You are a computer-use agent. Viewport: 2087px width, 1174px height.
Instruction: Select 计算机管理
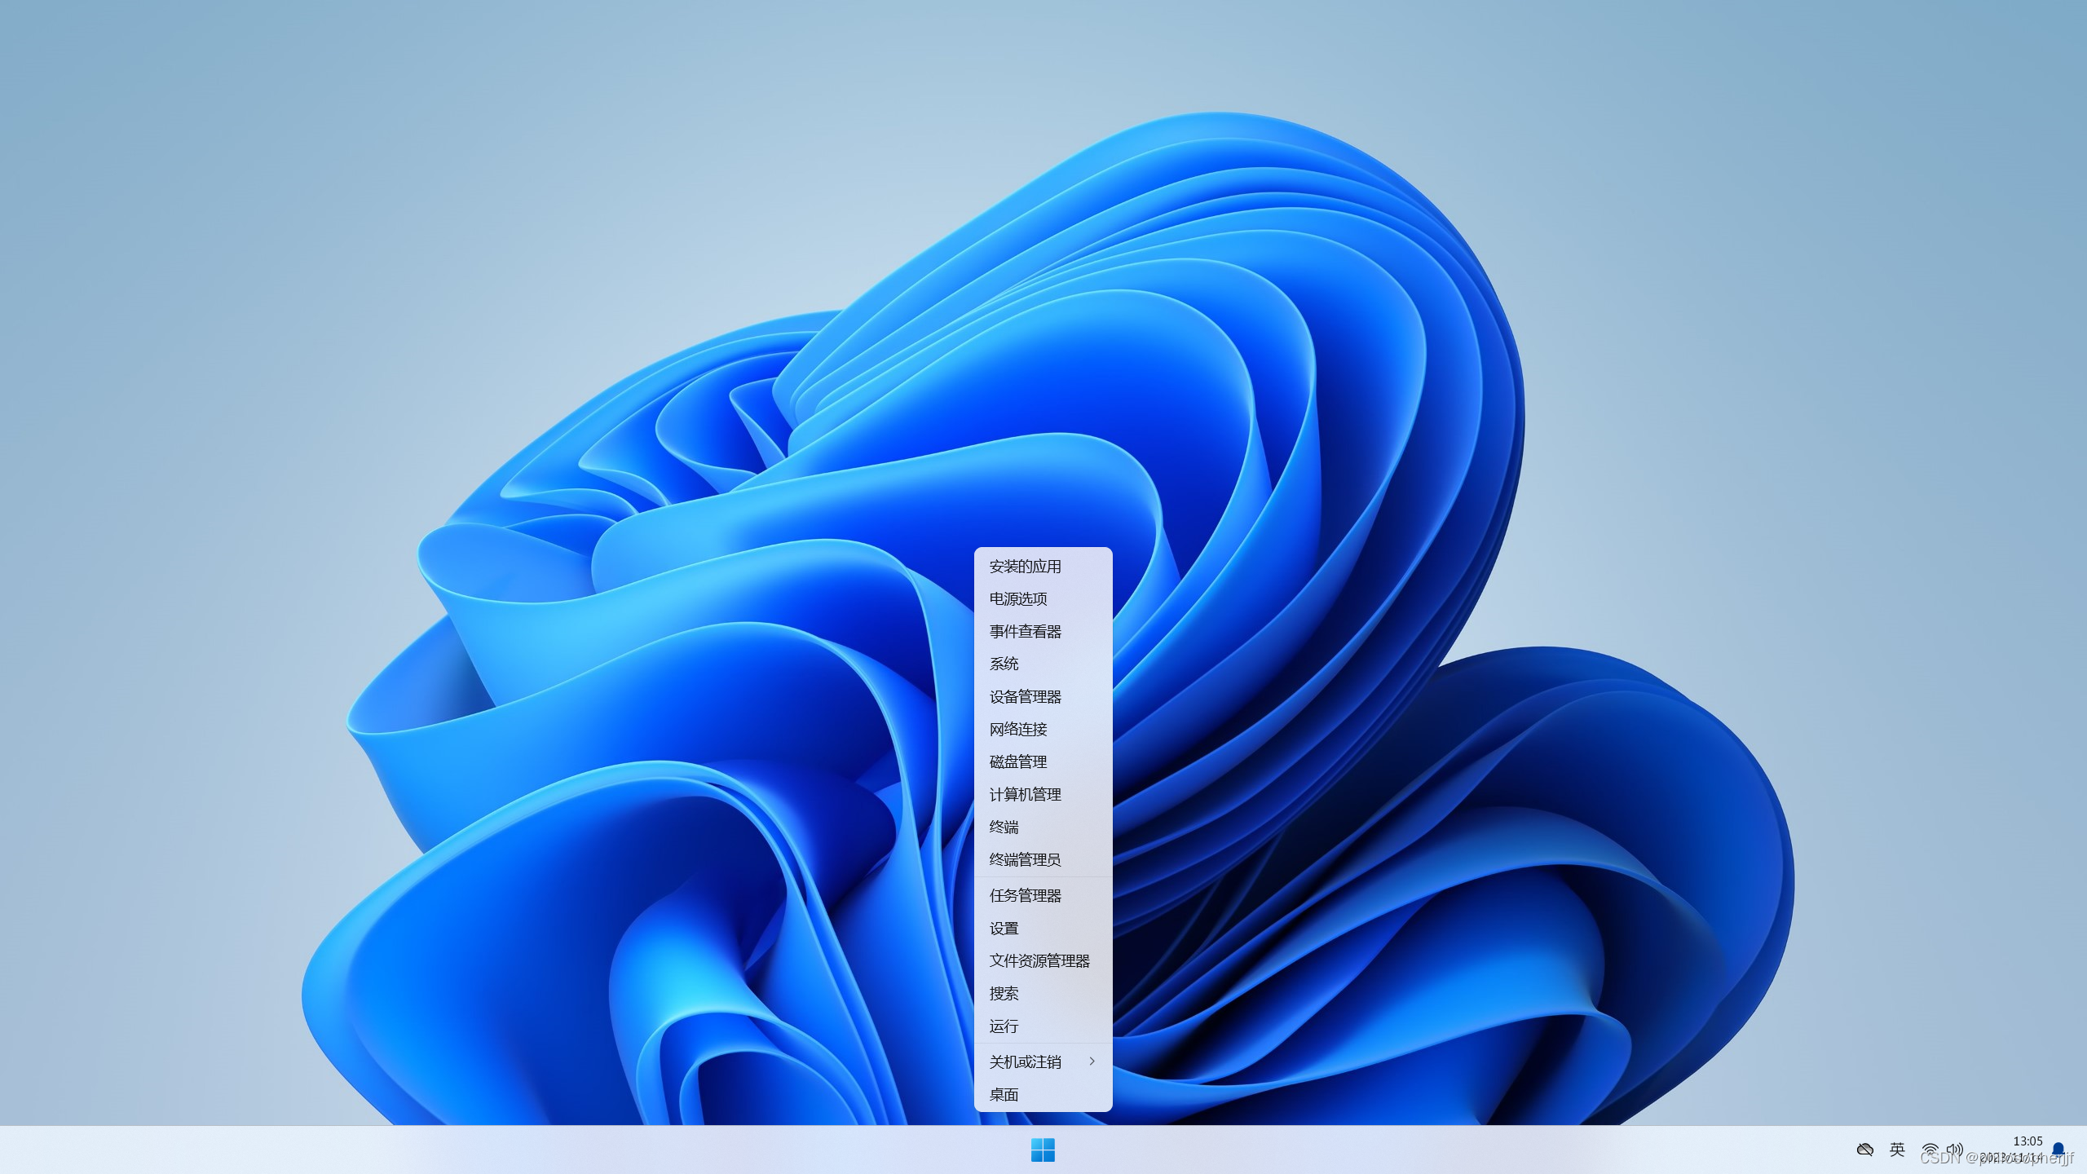(1043, 794)
